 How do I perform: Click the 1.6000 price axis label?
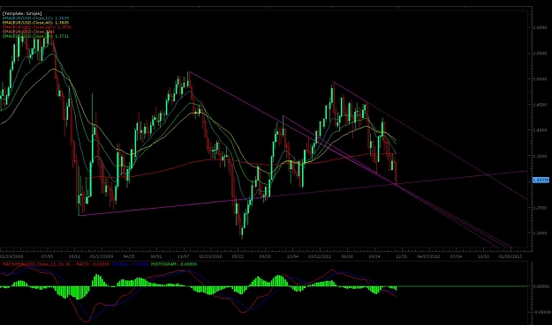pyautogui.click(x=540, y=27)
